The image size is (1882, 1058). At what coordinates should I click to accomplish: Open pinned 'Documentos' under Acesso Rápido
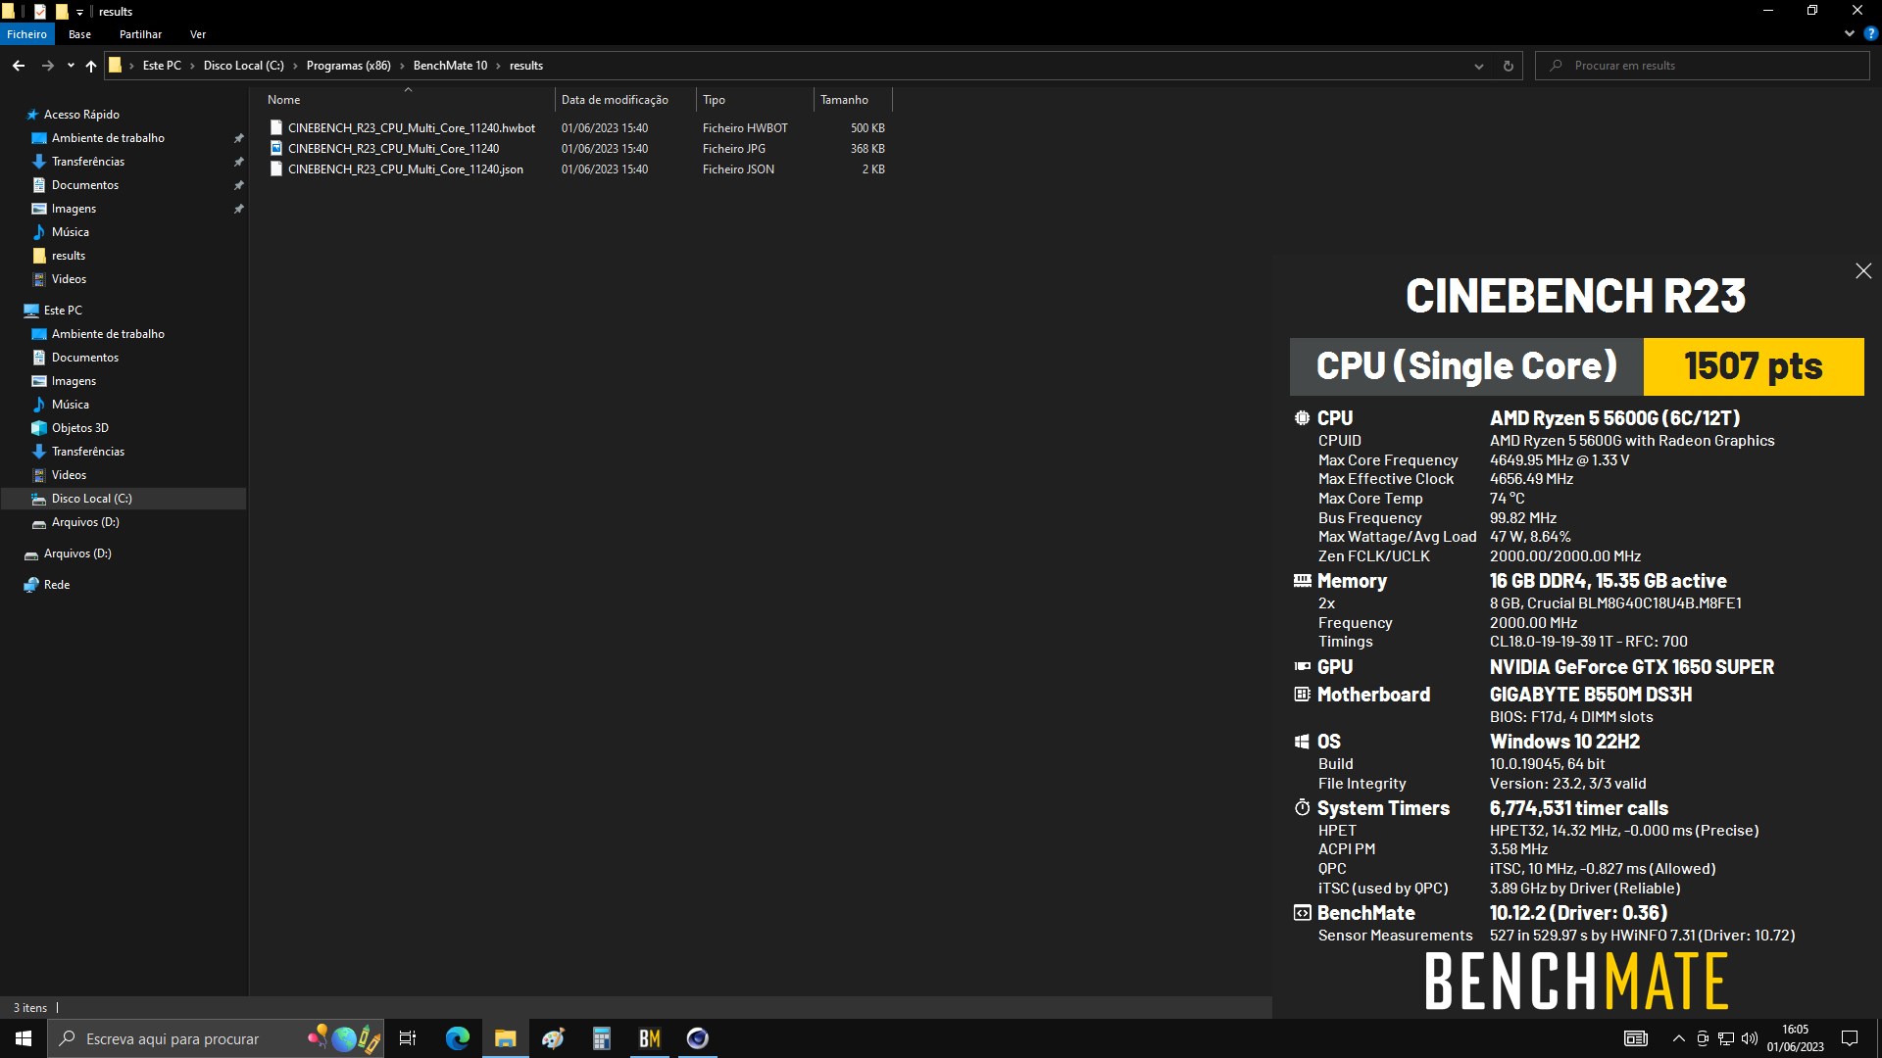(85, 185)
